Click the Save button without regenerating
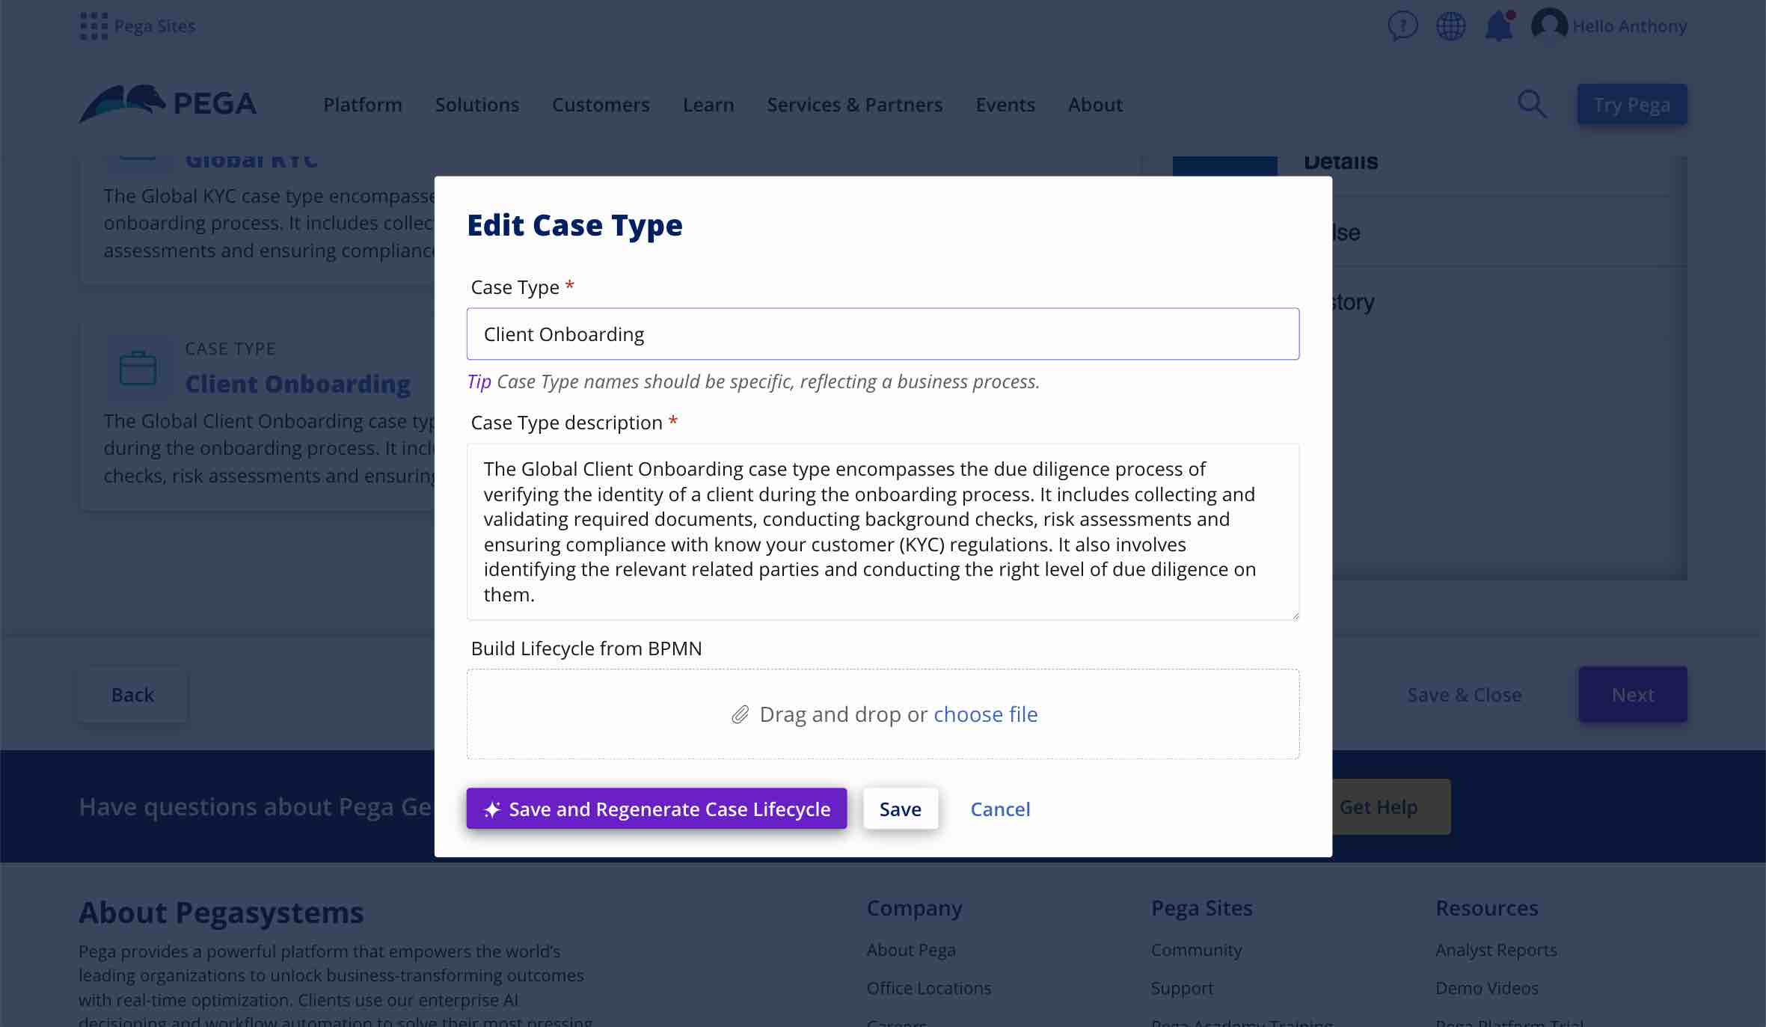The image size is (1766, 1027). click(x=901, y=808)
